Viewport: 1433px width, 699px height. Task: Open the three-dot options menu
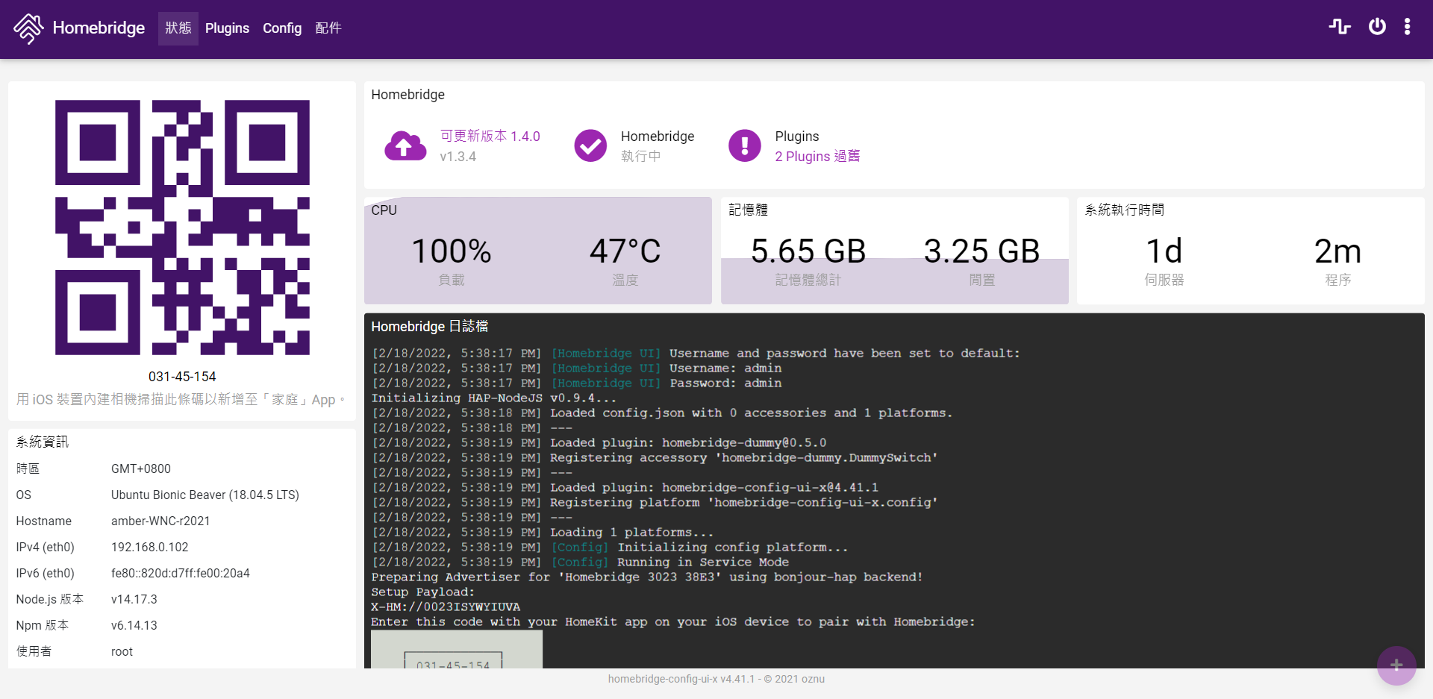[1407, 27]
